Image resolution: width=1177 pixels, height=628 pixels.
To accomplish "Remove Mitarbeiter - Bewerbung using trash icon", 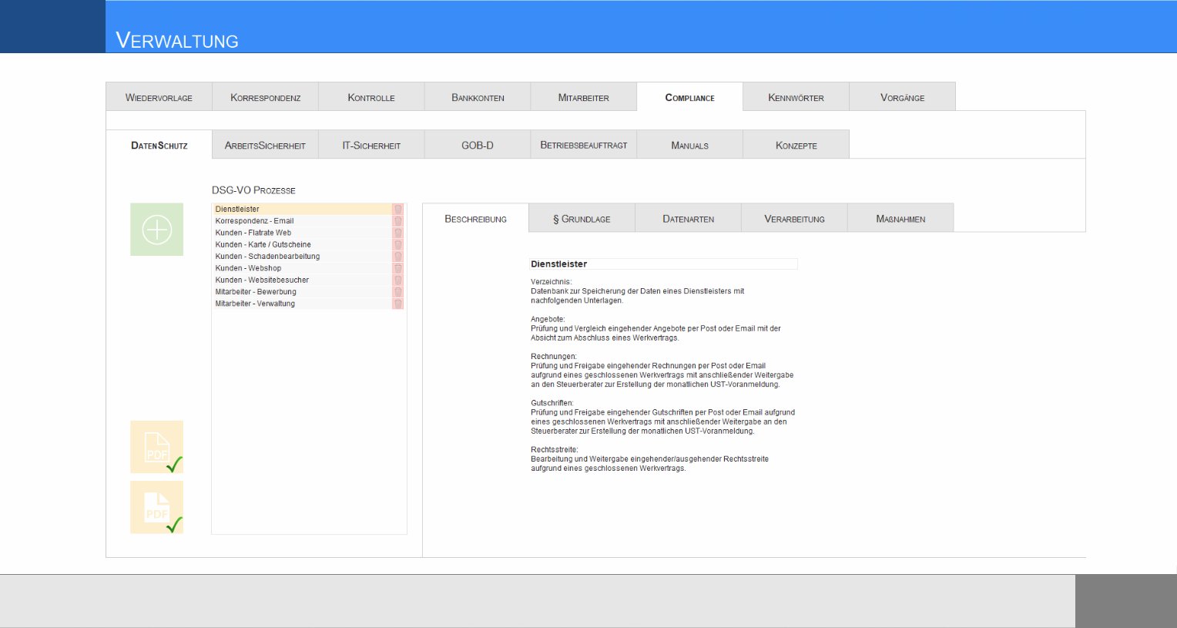I will coord(398,292).
